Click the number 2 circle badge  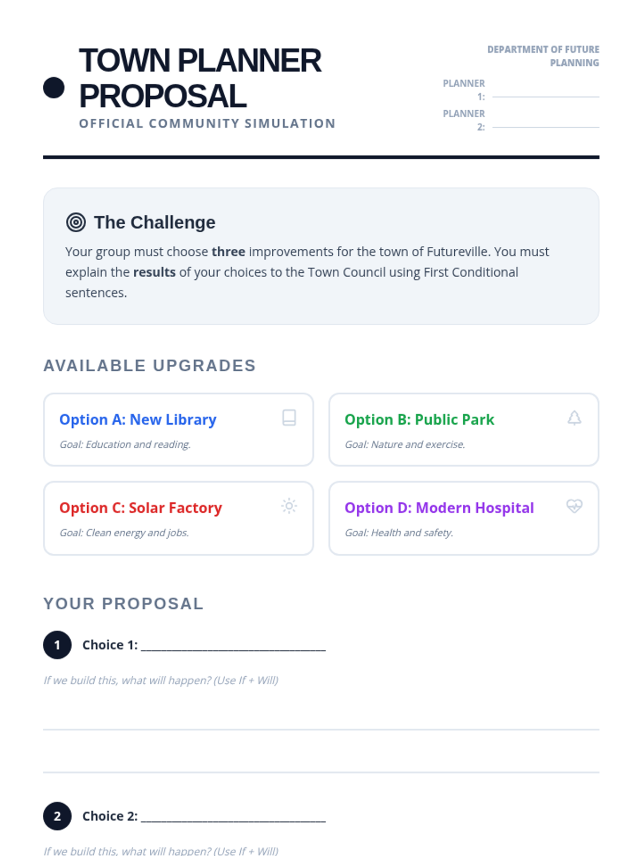pyautogui.click(x=57, y=816)
